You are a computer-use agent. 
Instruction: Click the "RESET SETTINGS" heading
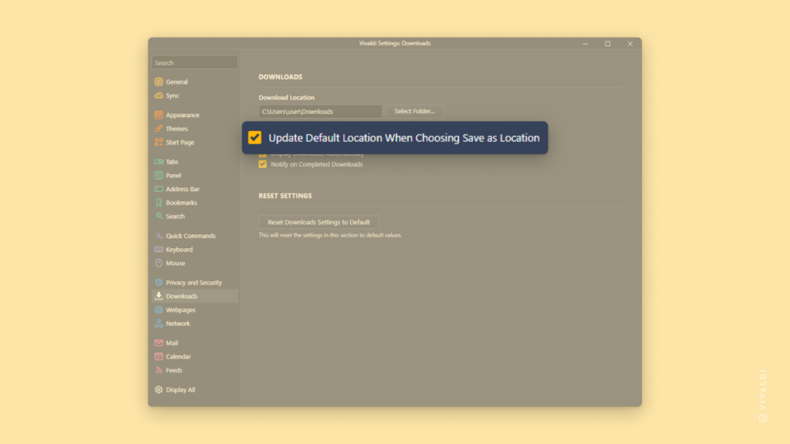[x=285, y=196]
